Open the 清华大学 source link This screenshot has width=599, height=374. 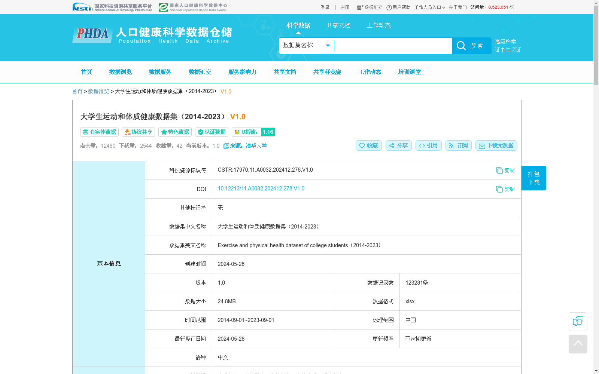click(x=256, y=146)
